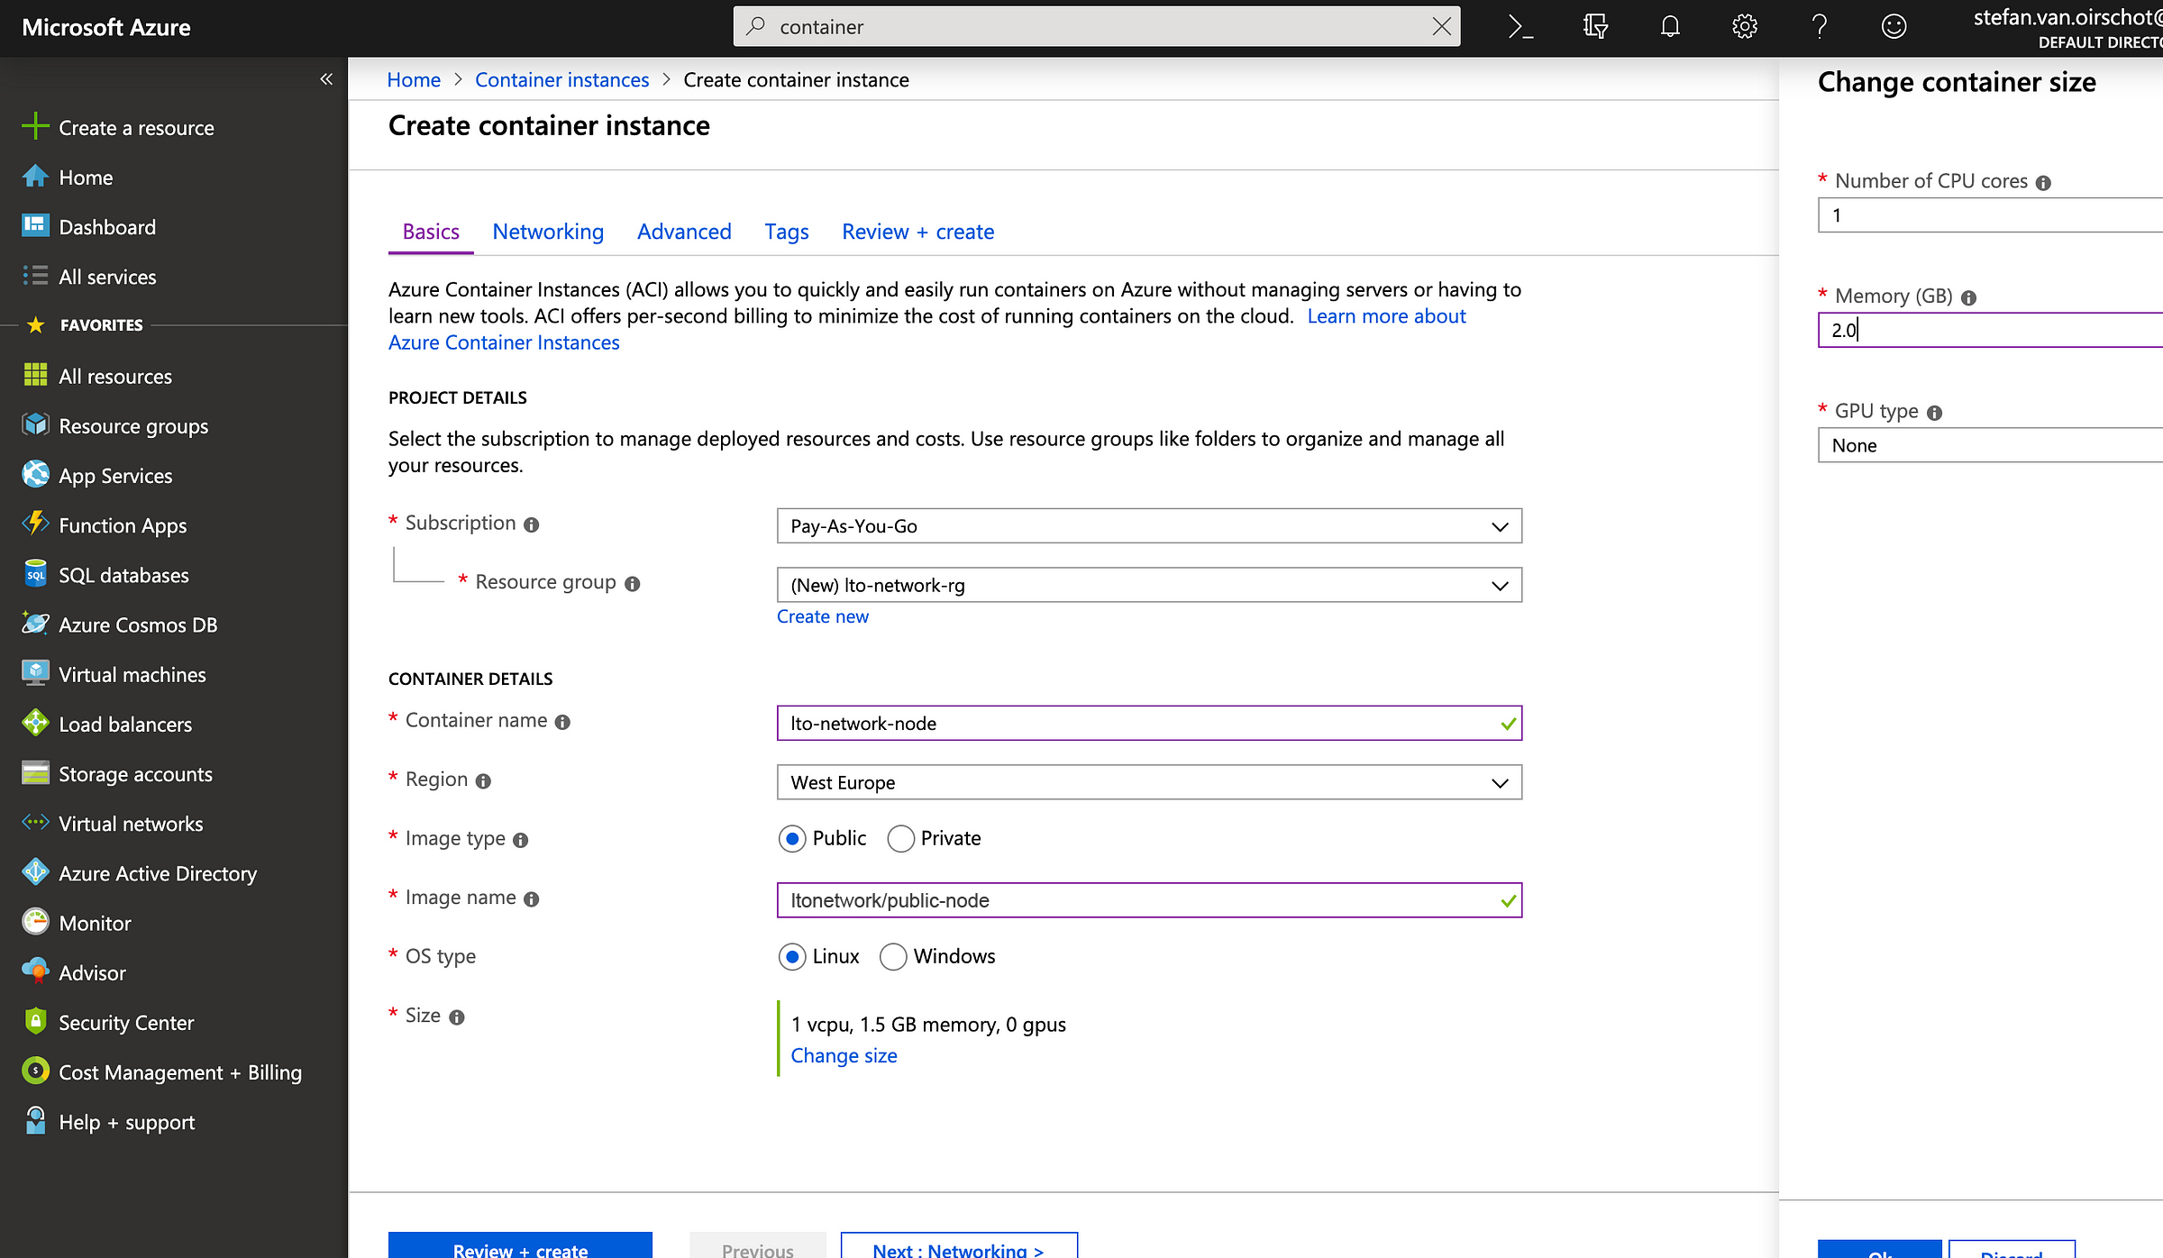Choose Linux as OS type

792,957
